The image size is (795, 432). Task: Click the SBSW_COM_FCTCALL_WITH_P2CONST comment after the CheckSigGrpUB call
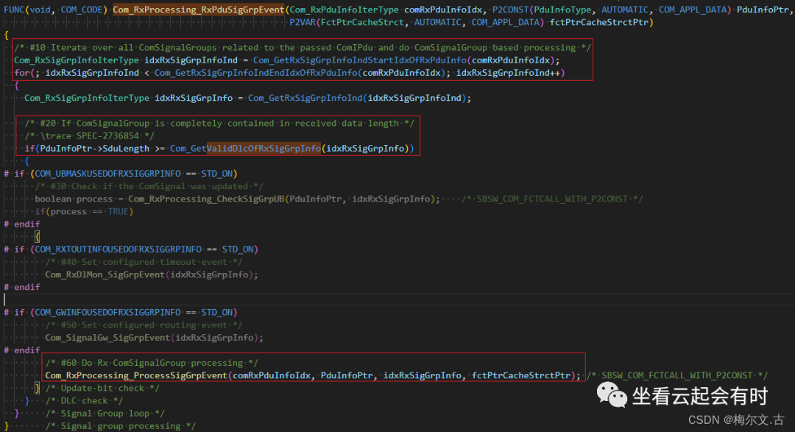click(552, 199)
